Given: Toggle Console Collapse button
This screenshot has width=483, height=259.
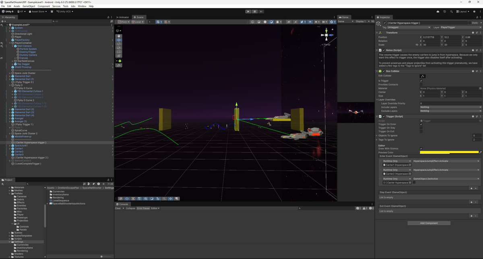Looking at the screenshot, I should (x=130, y=208).
